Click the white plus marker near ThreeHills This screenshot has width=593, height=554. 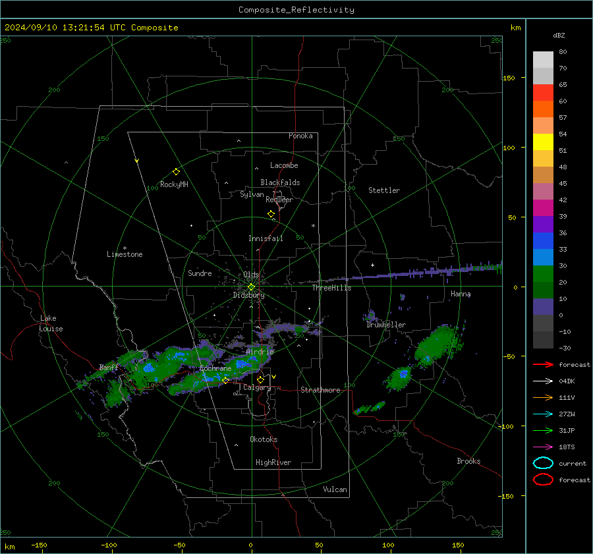pyautogui.click(x=372, y=265)
